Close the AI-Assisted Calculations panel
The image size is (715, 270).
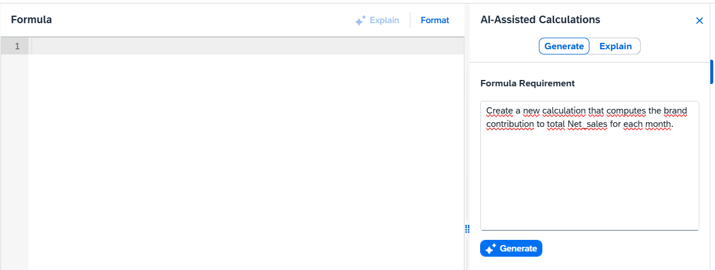699,21
